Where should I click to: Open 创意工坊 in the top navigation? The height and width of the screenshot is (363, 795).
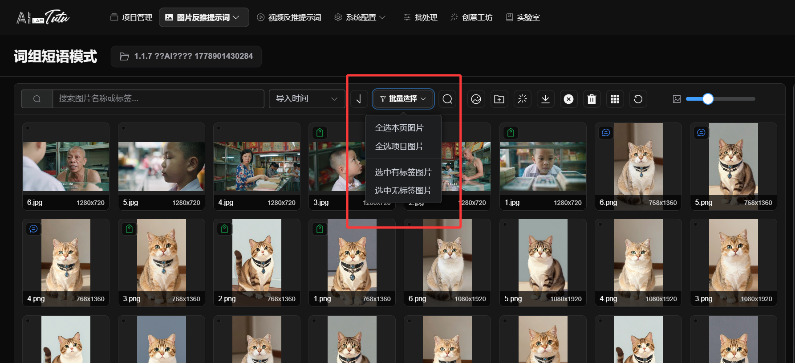471,17
